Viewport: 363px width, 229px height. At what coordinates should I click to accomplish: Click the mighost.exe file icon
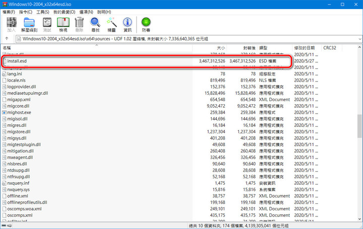[x=4, y=113]
